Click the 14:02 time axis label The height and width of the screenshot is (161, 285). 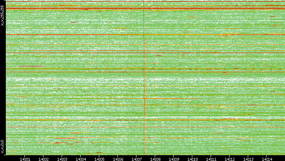click(43, 159)
